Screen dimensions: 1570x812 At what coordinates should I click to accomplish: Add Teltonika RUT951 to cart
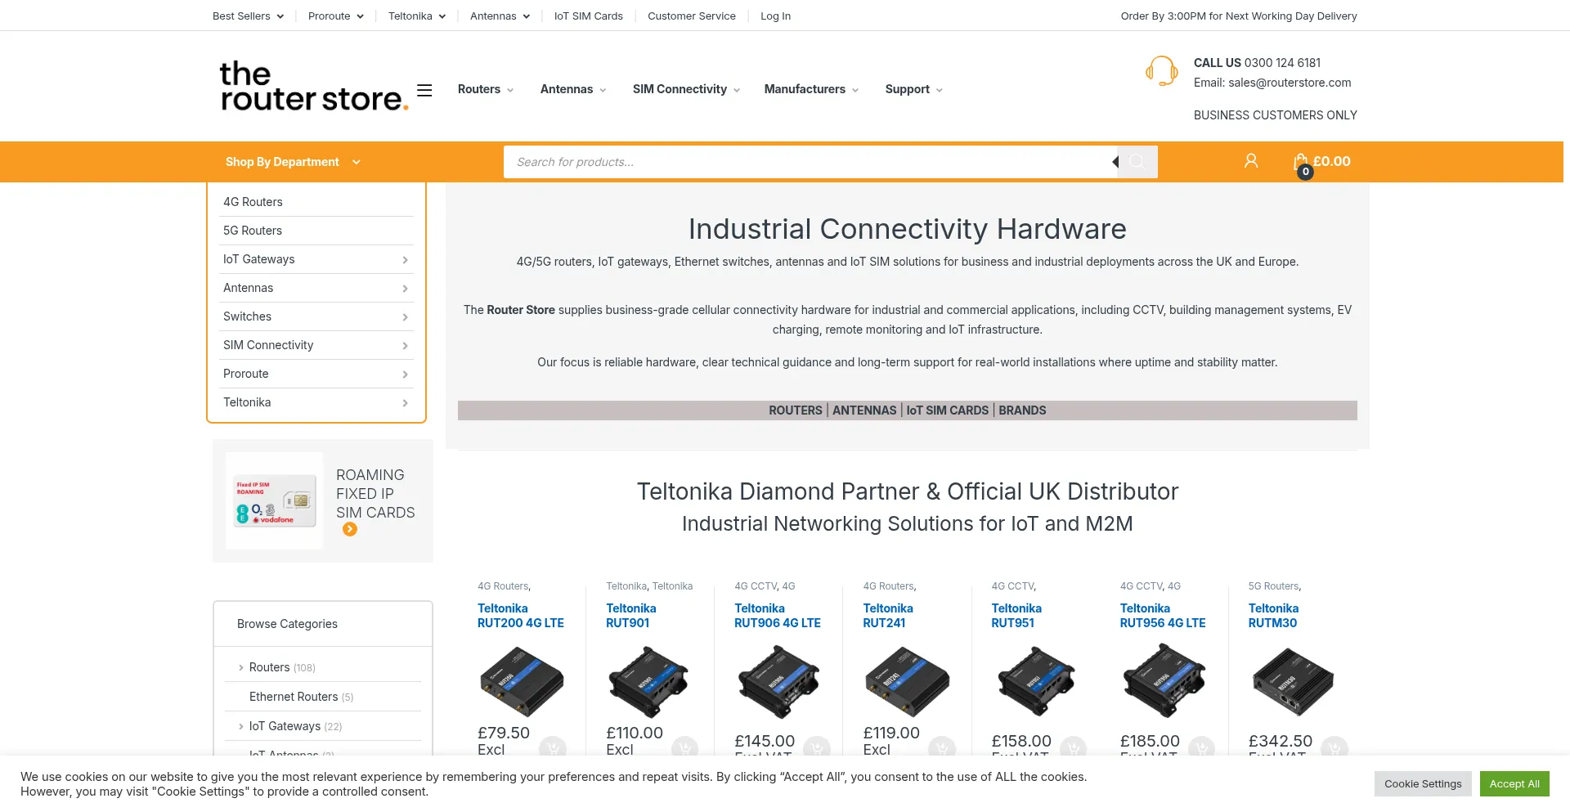(x=1073, y=748)
